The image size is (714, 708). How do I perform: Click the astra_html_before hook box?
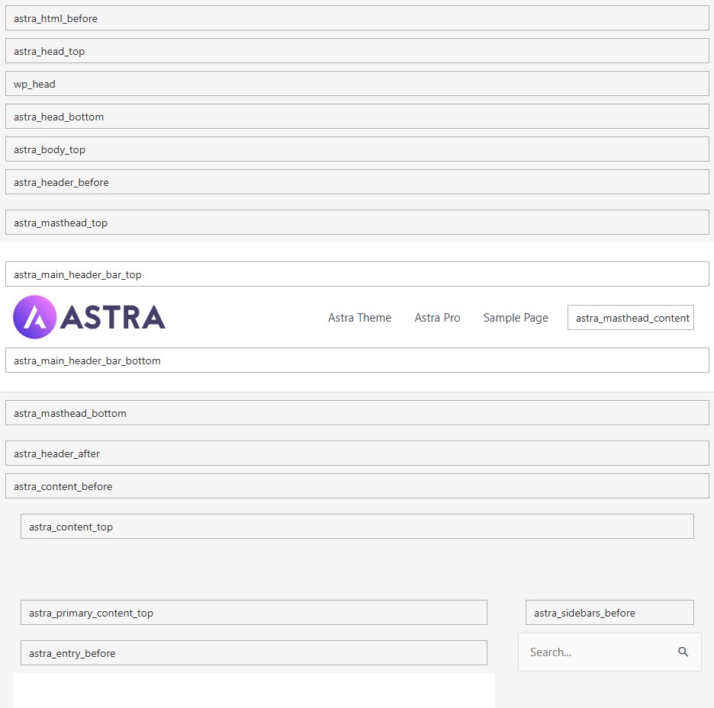(357, 18)
